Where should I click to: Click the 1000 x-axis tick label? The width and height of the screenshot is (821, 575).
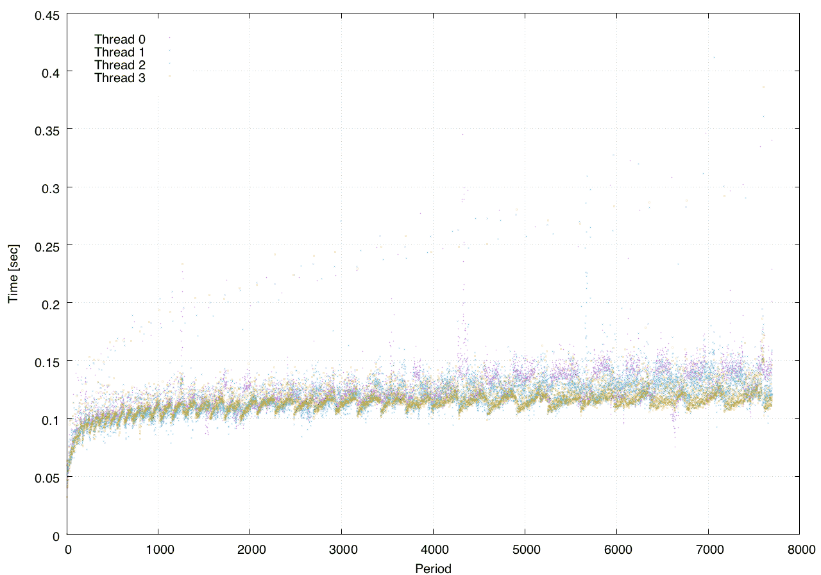click(x=158, y=549)
